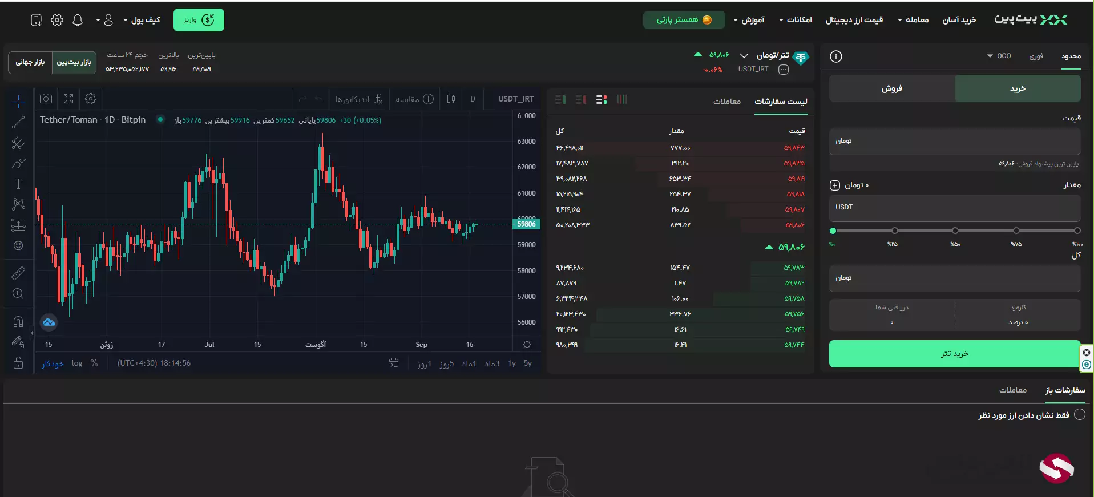Select the trend line drawing tool
Screen dimensions: 1094x497
point(18,122)
